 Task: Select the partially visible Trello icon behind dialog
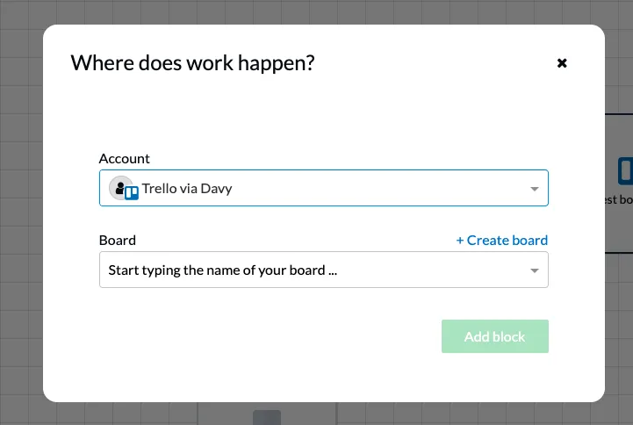625,171
